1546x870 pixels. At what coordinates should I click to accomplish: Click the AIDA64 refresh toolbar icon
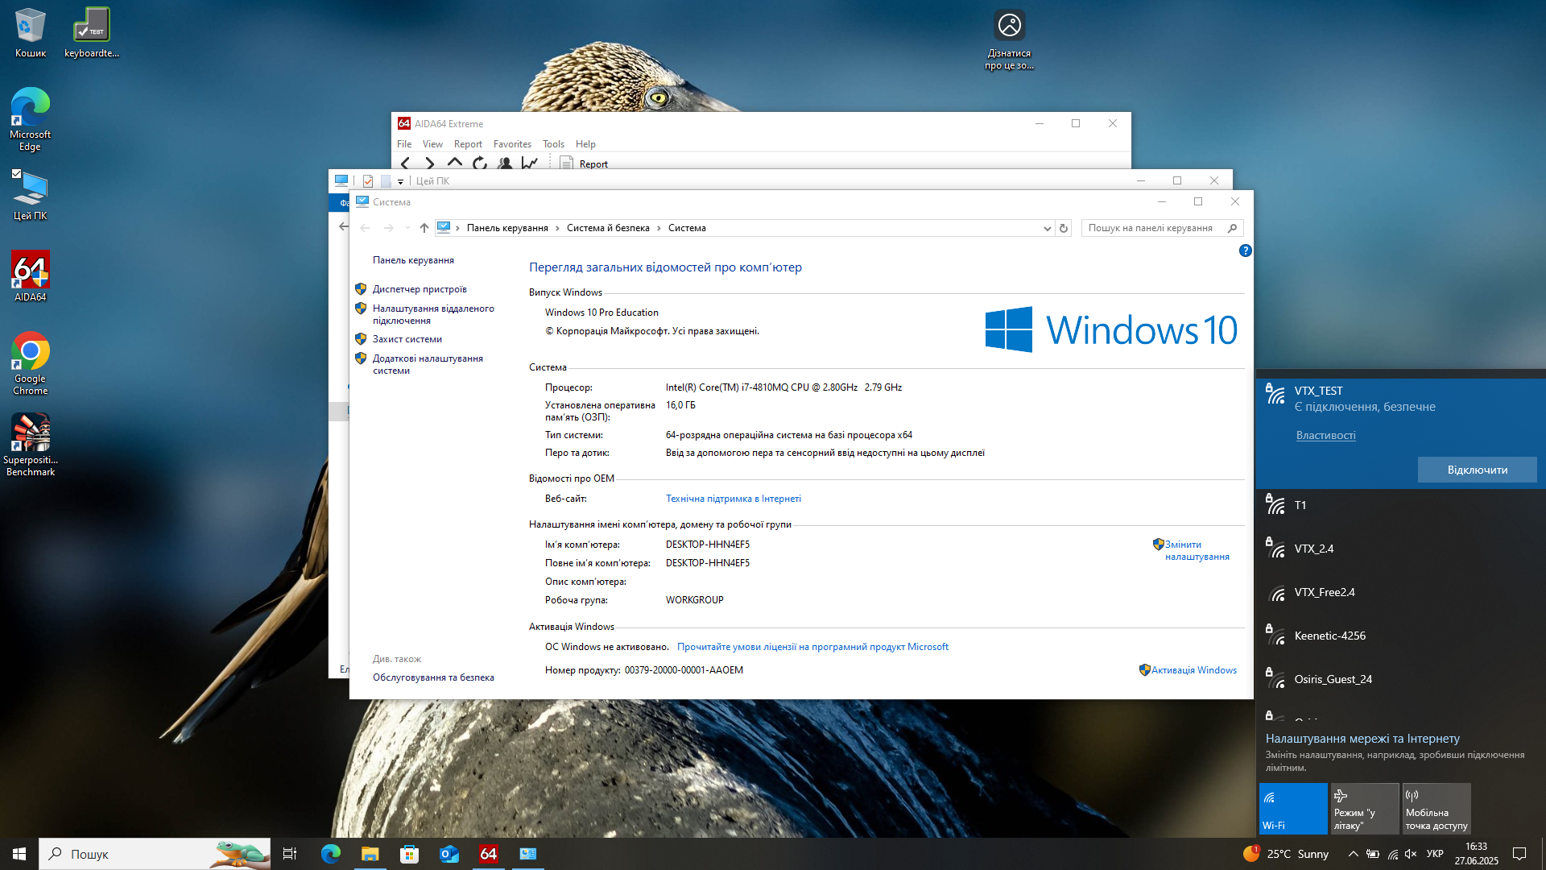480,163
